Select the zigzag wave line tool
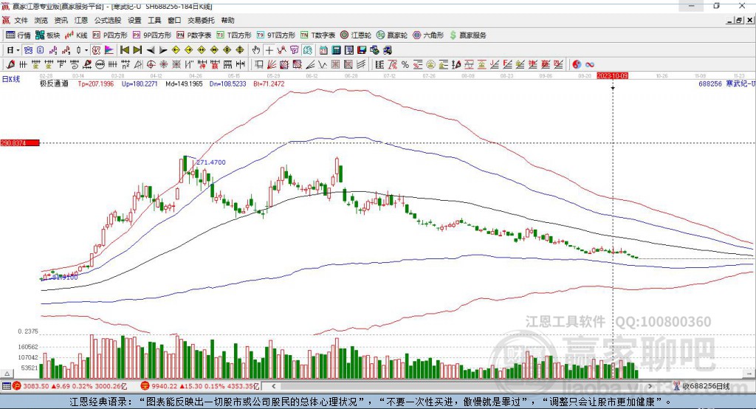Image resolution: width=756 pixels, height=409 pixels. 323,64
